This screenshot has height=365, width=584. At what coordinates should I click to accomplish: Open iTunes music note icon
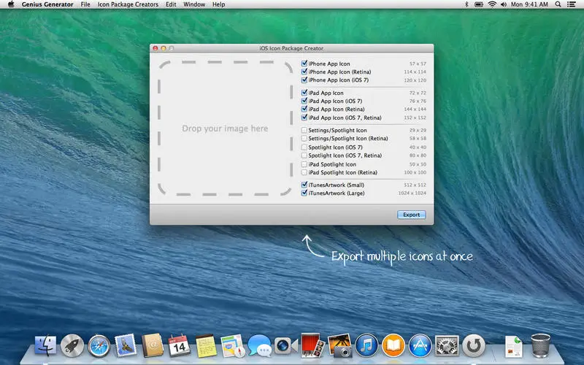(x=366, y=345)
